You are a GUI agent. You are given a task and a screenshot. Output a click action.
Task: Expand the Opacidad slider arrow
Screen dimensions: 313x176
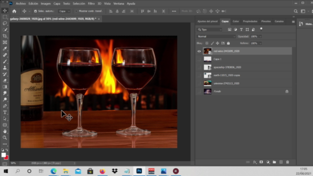260,37
